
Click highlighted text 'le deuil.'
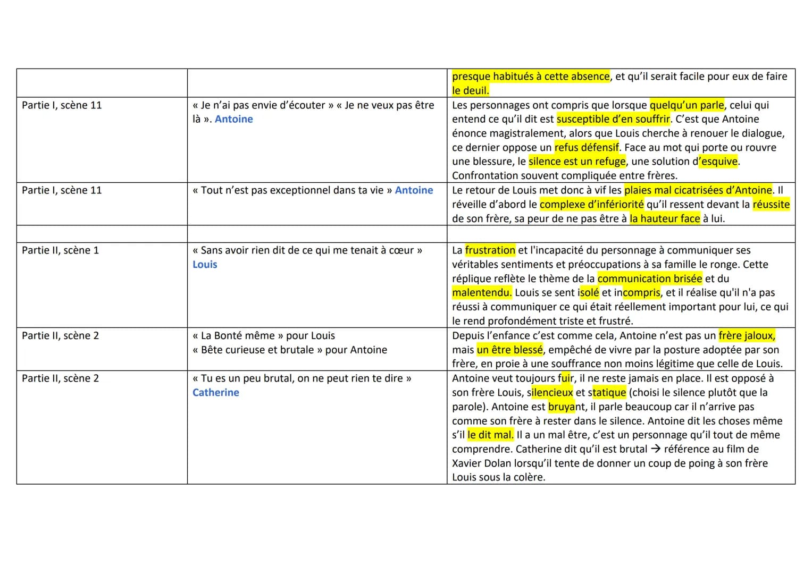coord(471,90)
